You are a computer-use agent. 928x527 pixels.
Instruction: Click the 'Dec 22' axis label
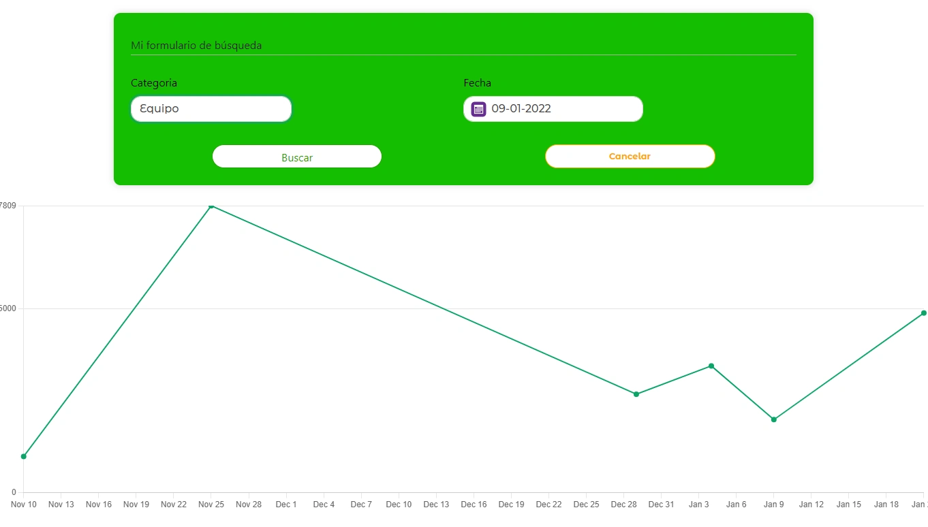[x=548, y=505]
